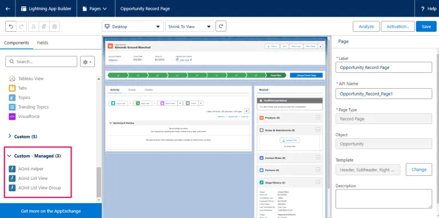The width and height of the screenshot is (439, 218).
Task: Select the Related tab in canvas
Action: tap(264, 90)
